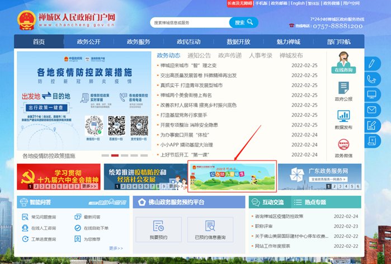391x264 pixels.
Task: Click 常见问题查询 icon link
Action: tap(39, 217)
